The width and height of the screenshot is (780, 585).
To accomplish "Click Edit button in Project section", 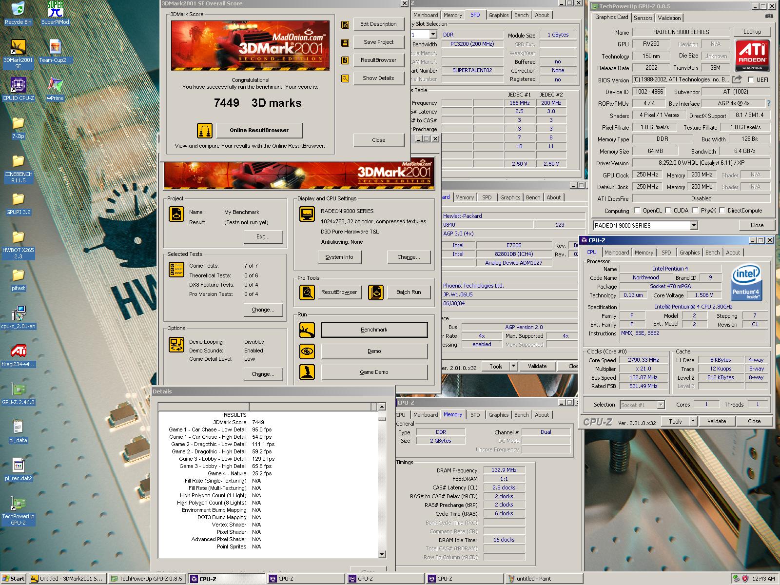I will coord(263,236).
